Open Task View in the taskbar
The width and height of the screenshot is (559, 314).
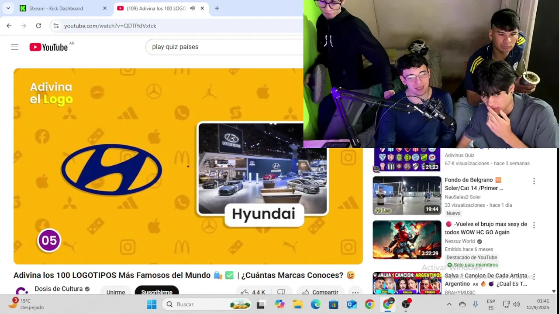[x=261, y=304]
